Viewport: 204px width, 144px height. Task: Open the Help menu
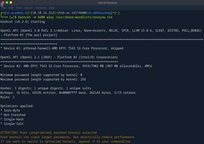52,7
